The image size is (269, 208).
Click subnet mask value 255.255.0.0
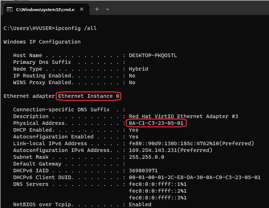click(x=146, y=157)
